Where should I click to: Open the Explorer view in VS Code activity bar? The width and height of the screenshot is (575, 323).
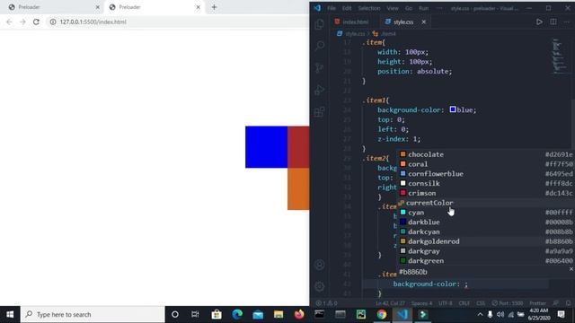(x=320, y=24)
